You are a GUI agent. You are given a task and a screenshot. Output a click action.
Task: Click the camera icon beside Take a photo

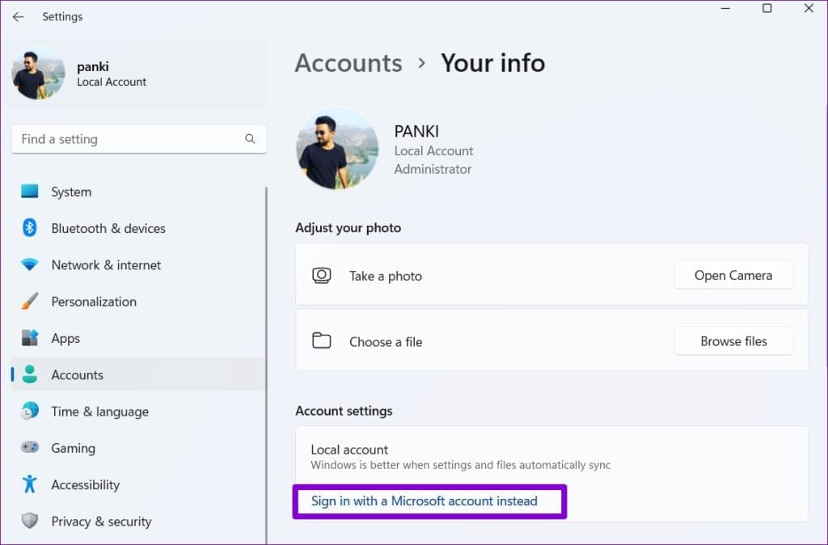click(322, 275)
